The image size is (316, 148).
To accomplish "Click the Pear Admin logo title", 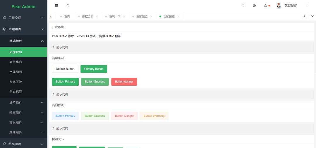I will click(x=23, y=6).
